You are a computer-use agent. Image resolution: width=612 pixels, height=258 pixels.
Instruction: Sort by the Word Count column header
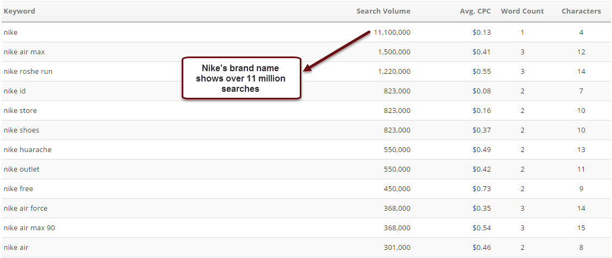[x=522, y=11]
